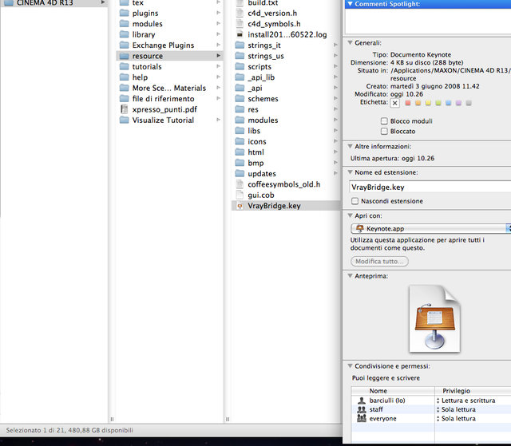The width and height of the screenshot is (511, 446).
Task: Click the _api_lib folder icon
Action: tap(240, 77)
